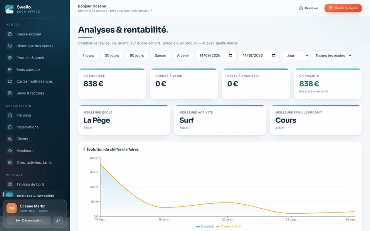Click the Meilleure école La Pège card

click(124, 120)
